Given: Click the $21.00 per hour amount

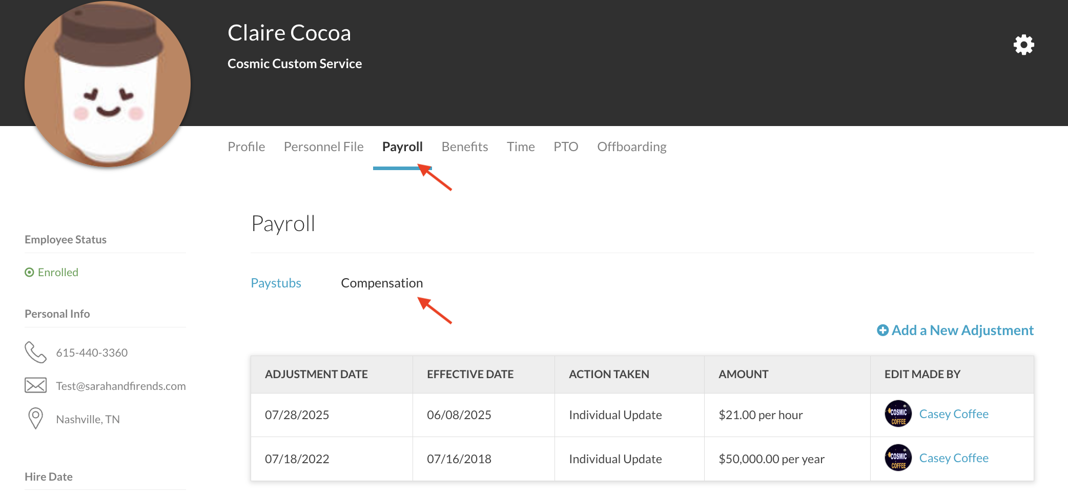Looking at the screenshot, I should (761, 415).
